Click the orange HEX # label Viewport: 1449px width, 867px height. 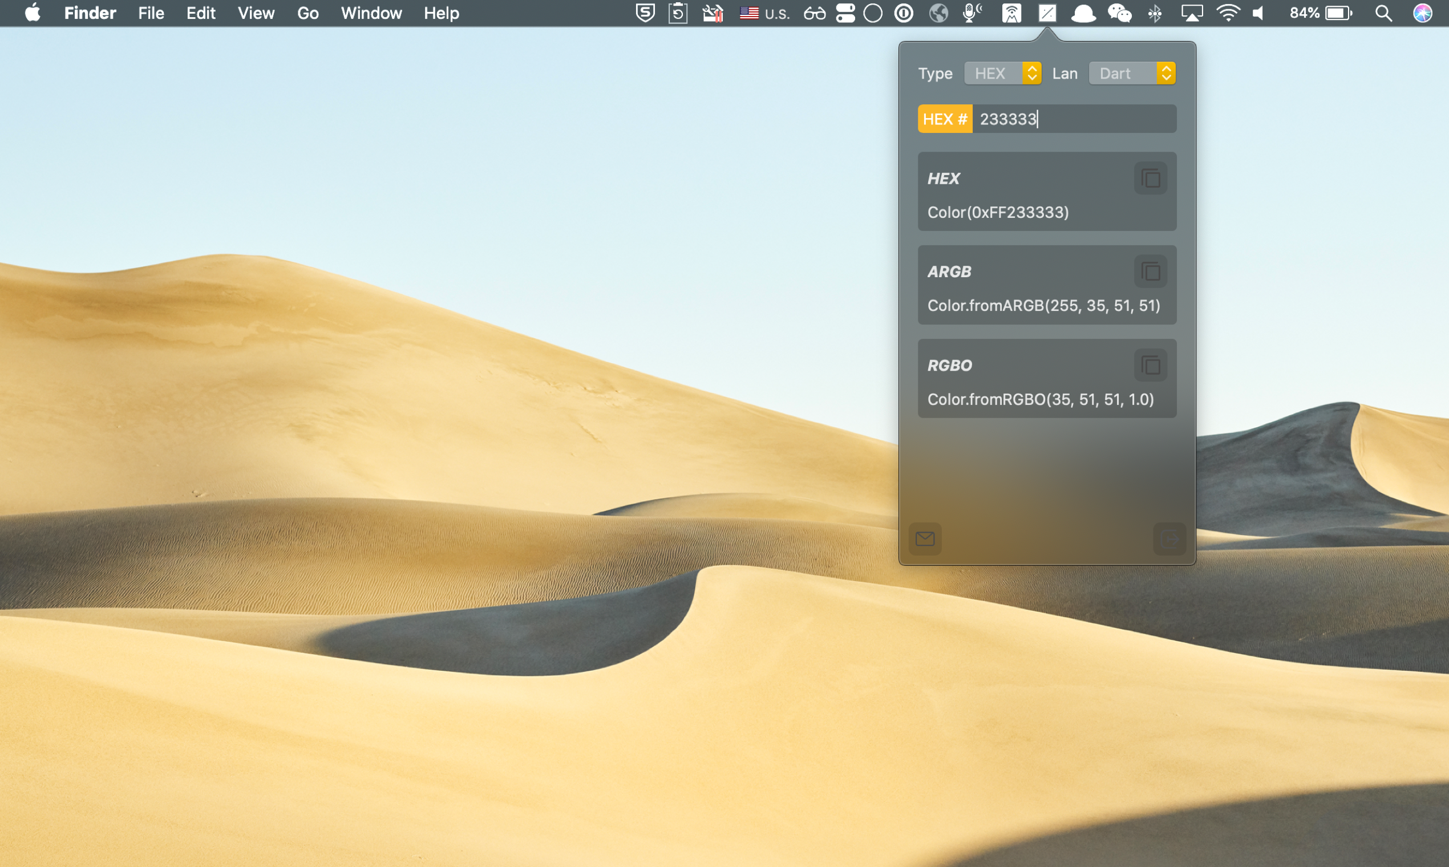(x=945, y=119)
